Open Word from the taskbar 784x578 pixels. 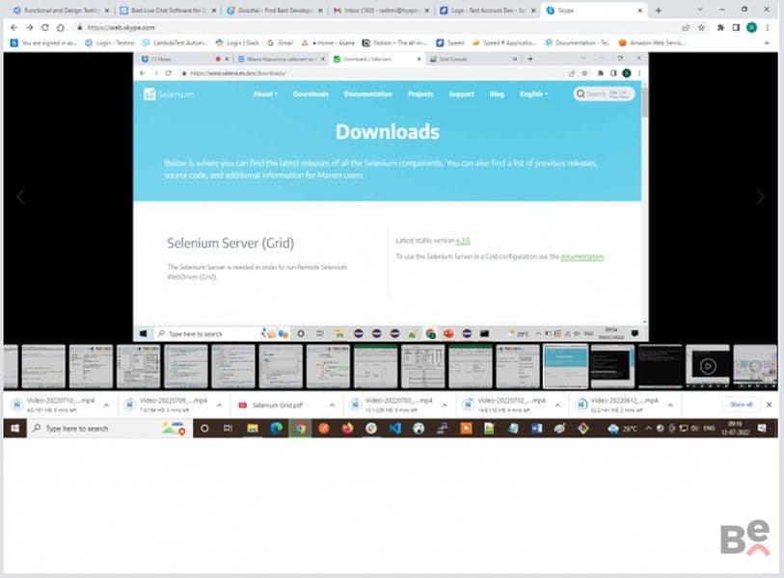[536, 429]
